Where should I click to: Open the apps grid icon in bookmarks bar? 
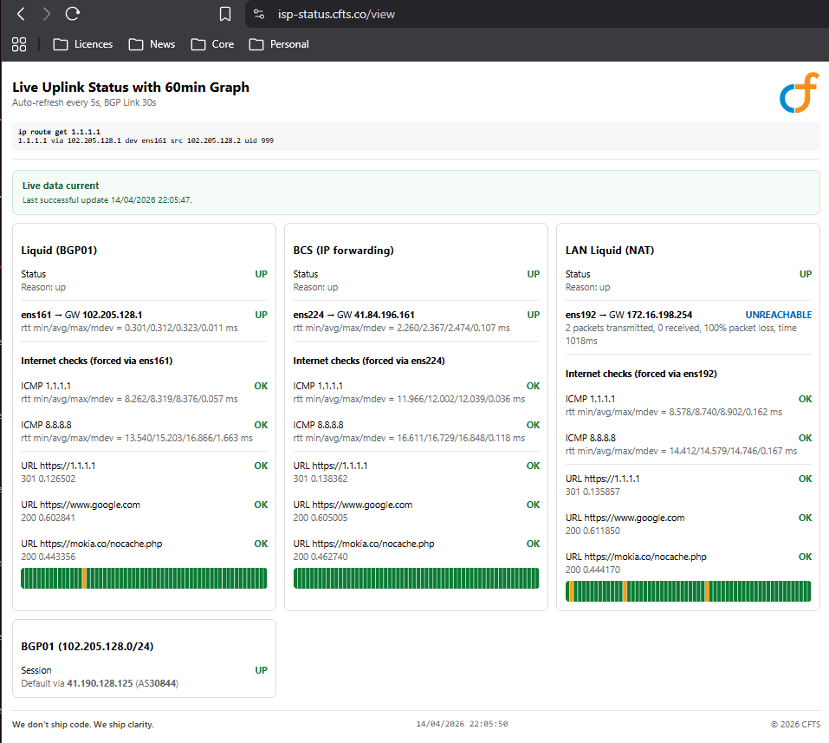pos(19,44)
